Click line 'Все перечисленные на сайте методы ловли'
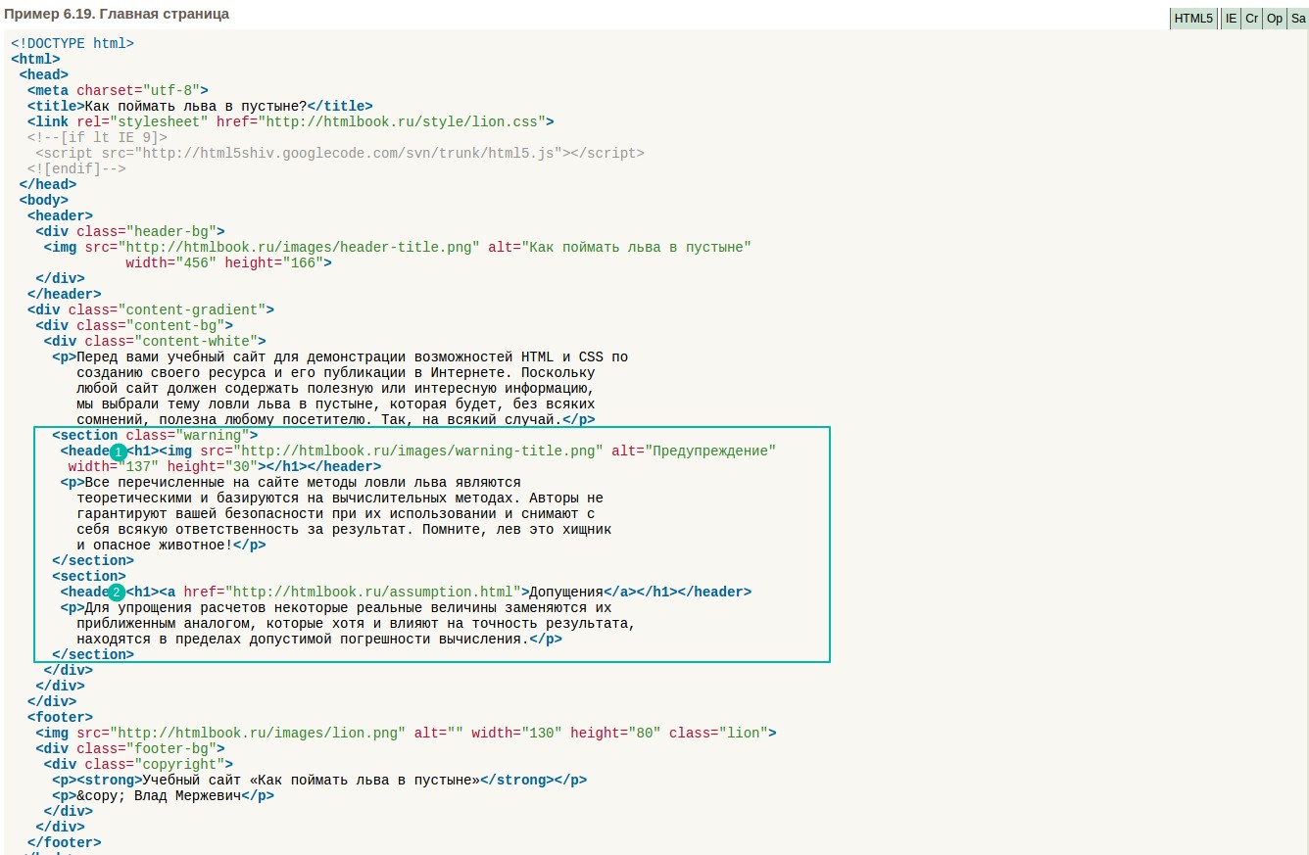 point(291,482)
